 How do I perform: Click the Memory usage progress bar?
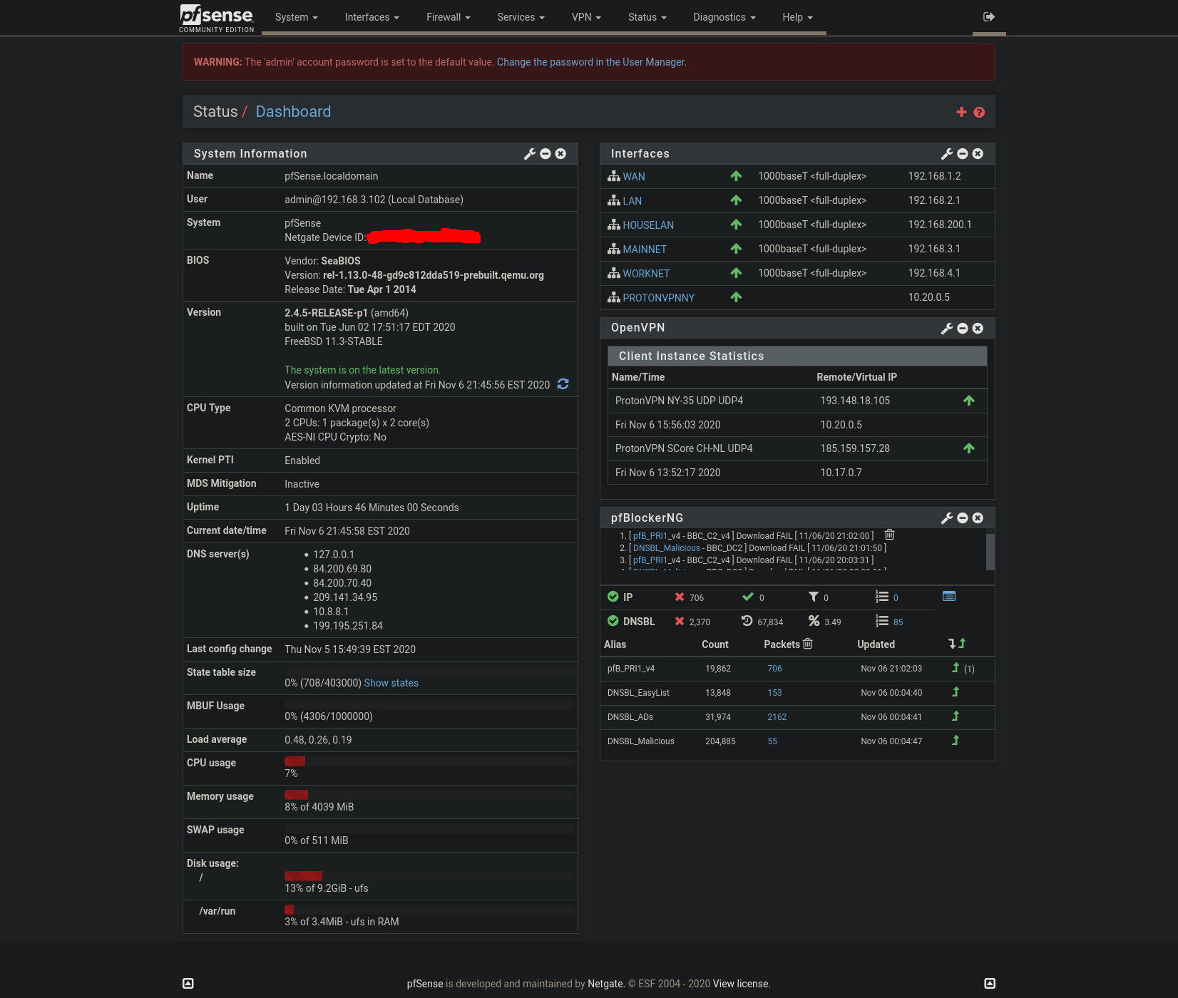coord(429,795)
